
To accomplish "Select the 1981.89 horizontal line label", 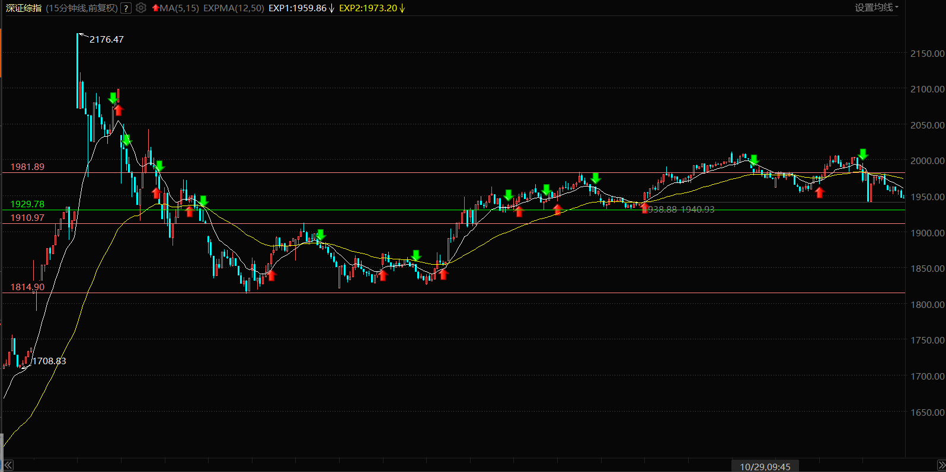I will pos(27,166).
